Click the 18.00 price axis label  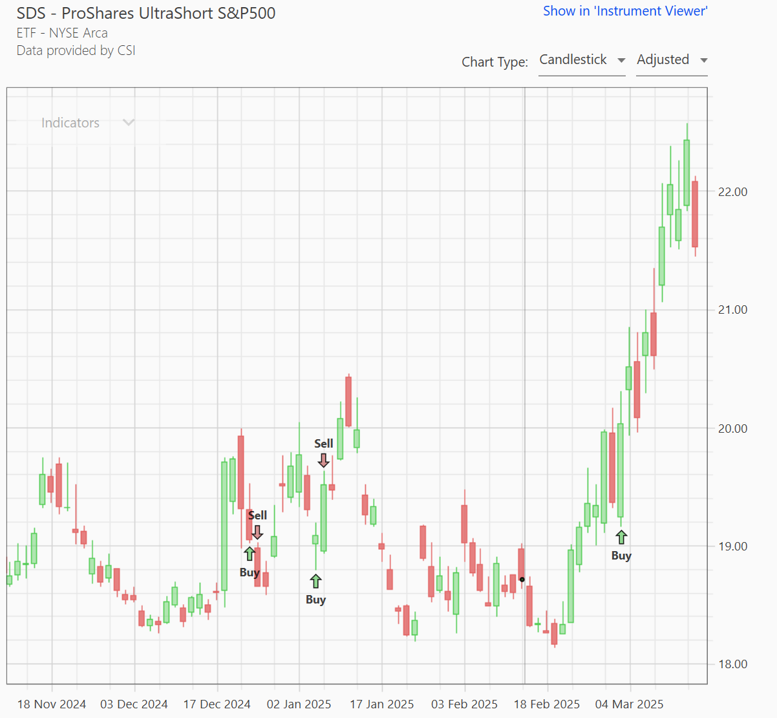coord(732,664)
